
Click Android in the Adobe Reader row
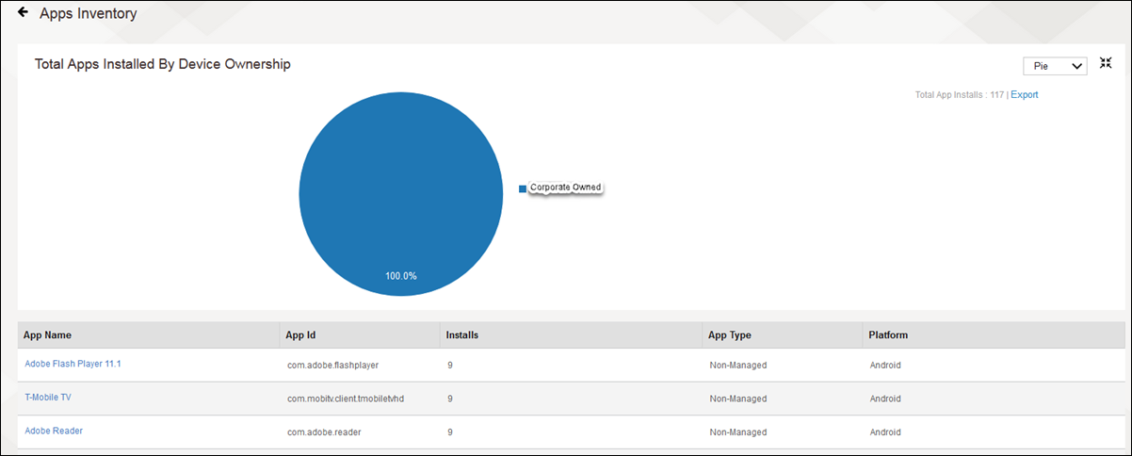(x=885, y=432)
